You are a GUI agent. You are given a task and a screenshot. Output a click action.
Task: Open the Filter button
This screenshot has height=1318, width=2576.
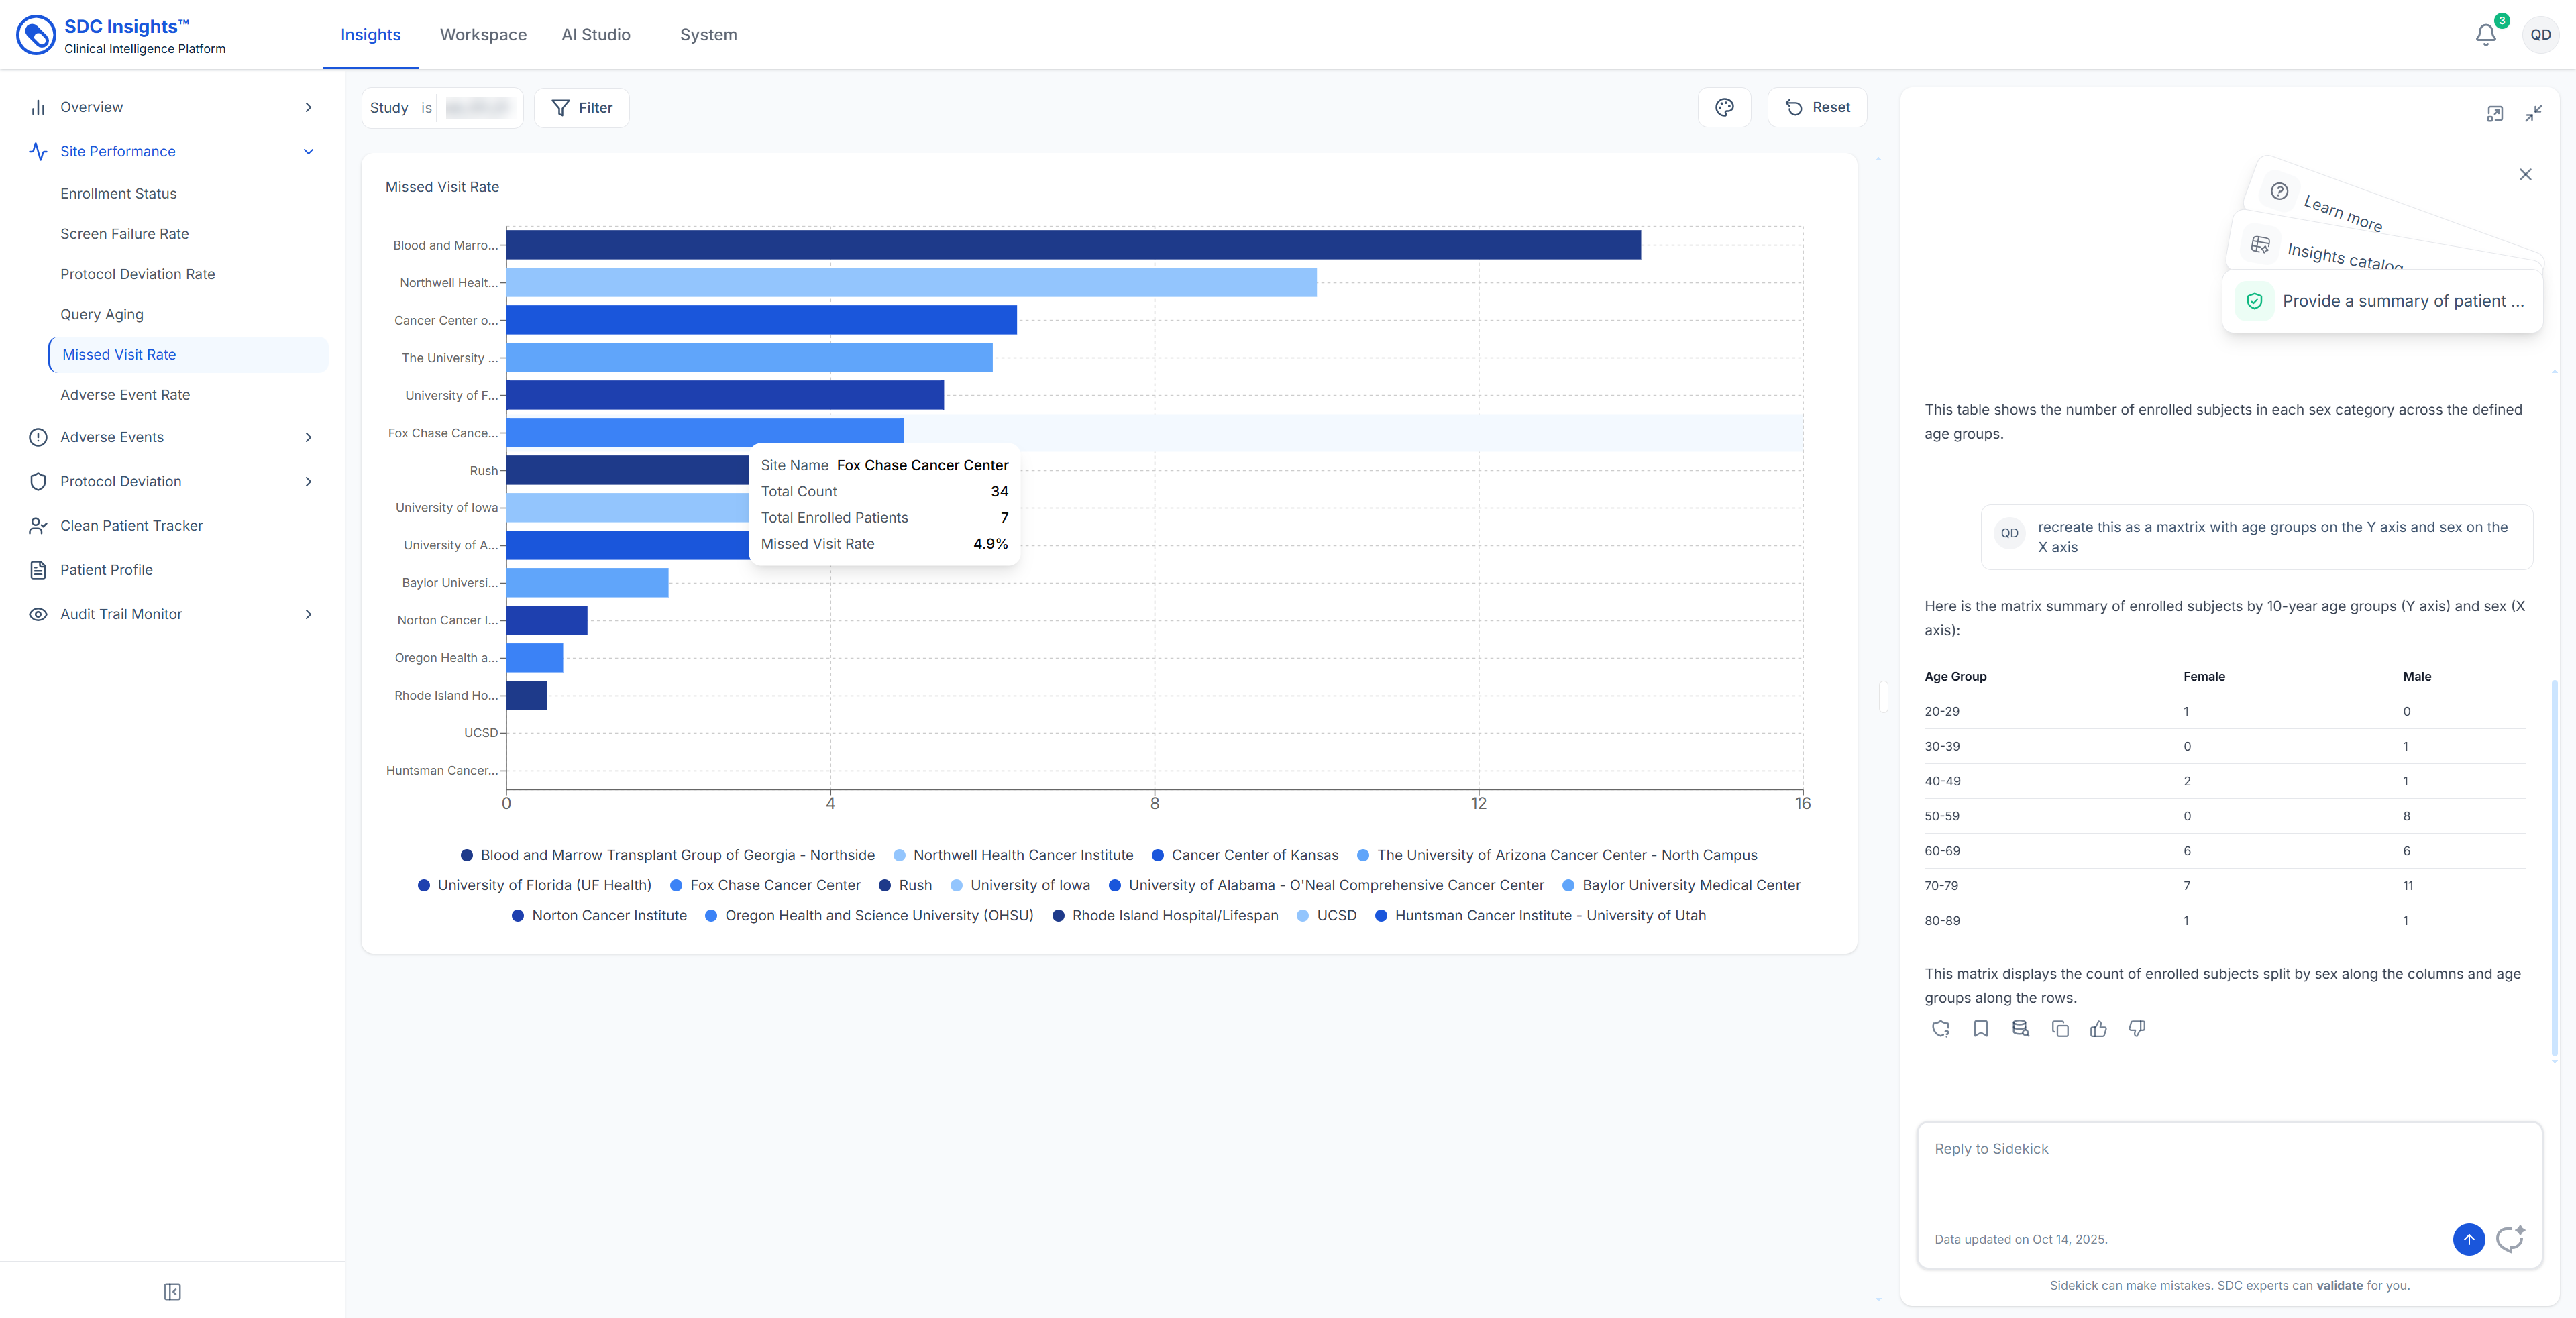pyautogui.click(x=582, y=108)
